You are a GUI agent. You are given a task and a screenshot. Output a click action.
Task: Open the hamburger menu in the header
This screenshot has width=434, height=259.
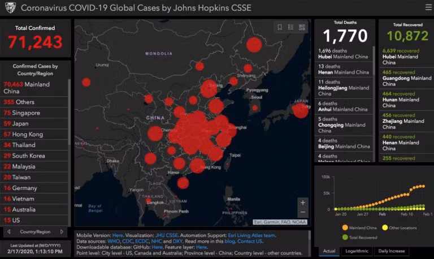(428, 7)
